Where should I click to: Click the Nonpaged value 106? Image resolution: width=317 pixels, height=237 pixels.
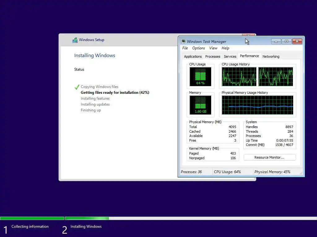[233, 158]
